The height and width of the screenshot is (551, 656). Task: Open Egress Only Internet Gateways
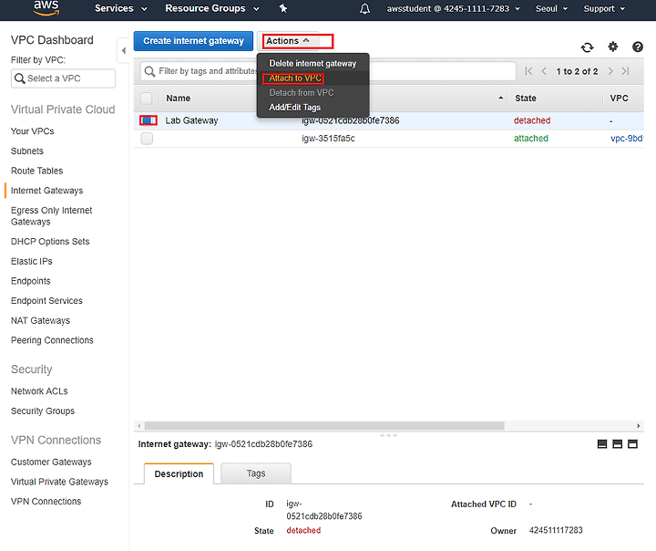tap(51, 216)
